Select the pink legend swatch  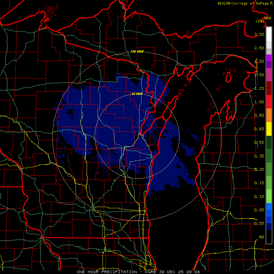[269, 75]
